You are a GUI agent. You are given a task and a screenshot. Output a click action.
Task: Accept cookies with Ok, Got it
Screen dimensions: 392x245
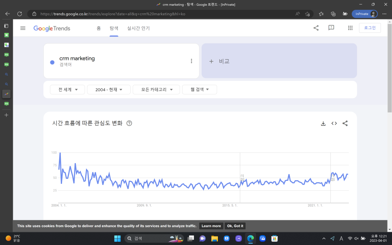coord(235,226)
